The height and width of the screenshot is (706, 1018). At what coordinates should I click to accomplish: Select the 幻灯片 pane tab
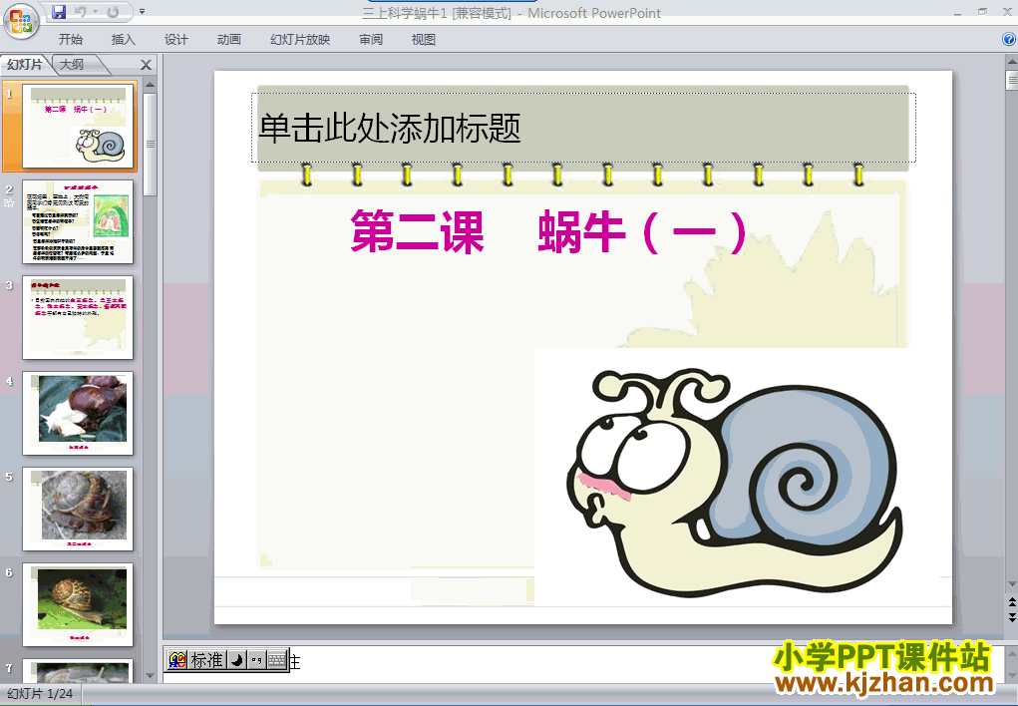(25, 64)
